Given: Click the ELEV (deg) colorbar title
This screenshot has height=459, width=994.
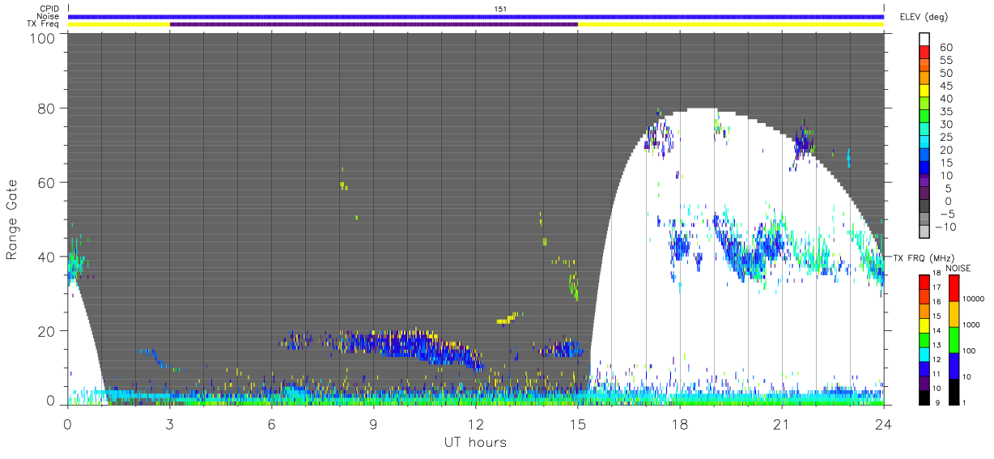Looking at the screenshot, I should click(x=924, y=16).
